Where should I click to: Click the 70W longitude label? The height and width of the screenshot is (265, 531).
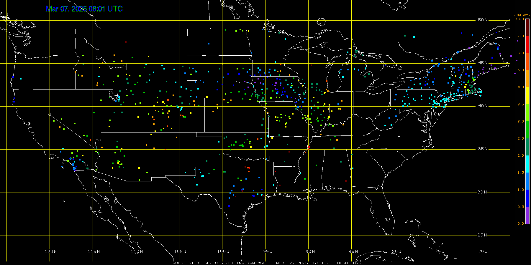click(483, 251)
